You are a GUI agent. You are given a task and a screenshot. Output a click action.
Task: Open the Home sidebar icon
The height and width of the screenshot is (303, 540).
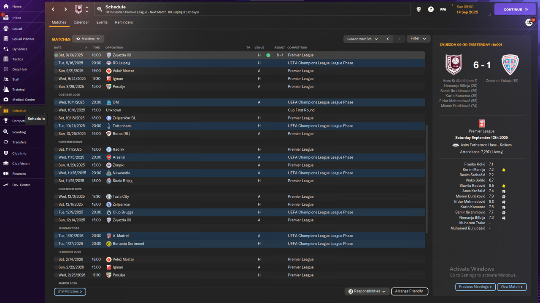click(x=6, y=6)
